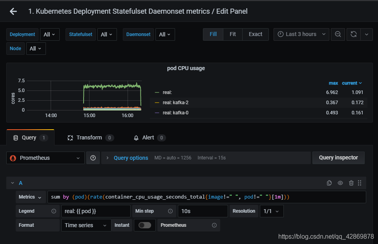378x244 pixels.
Task: Select the Exact view mode
Action: pos(256,34)
